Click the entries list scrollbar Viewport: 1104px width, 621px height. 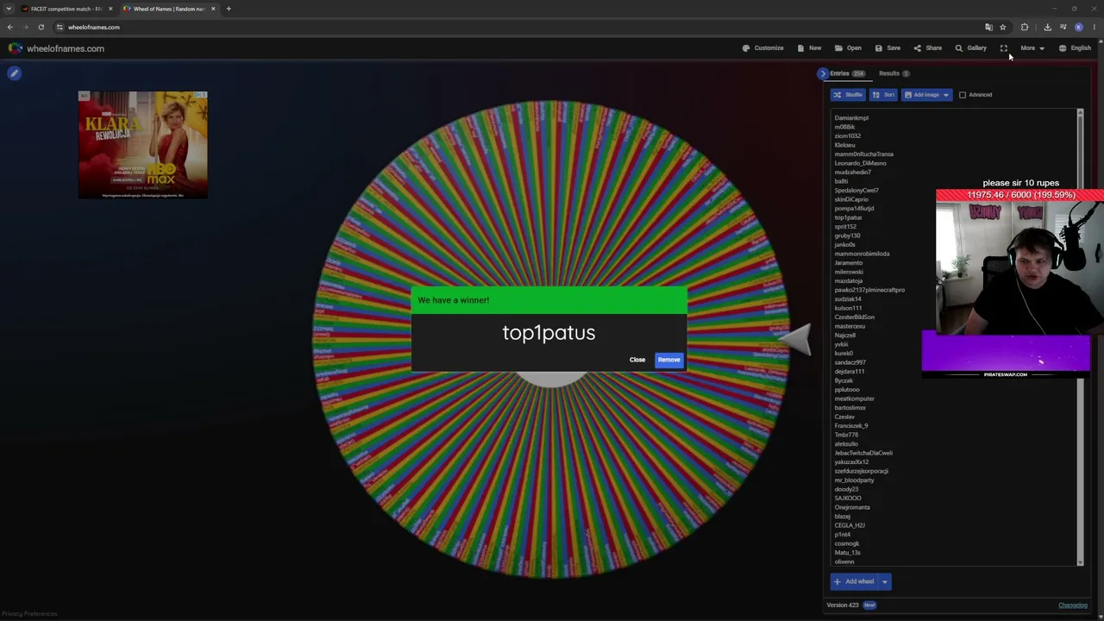coord(1080,336)
